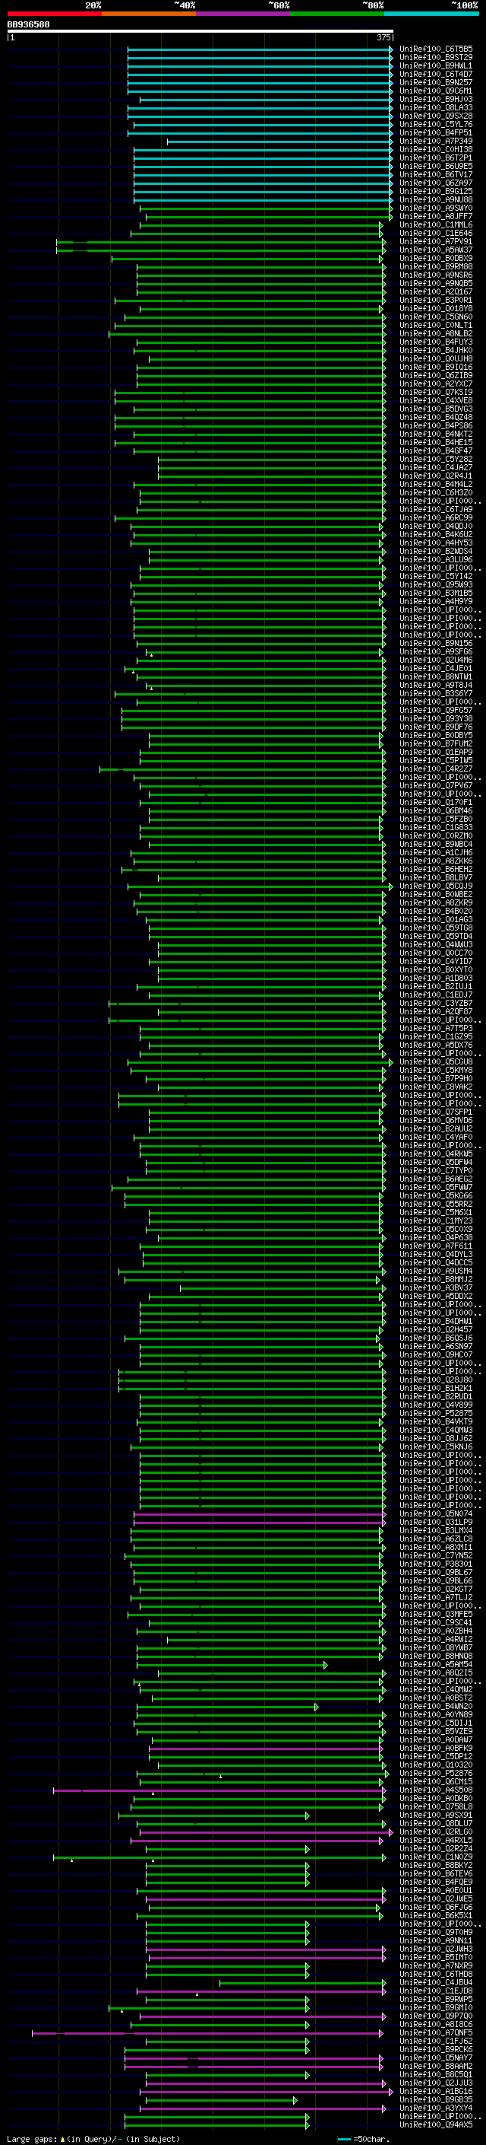Click the red ~20% identity legend segment

(54, 14)
